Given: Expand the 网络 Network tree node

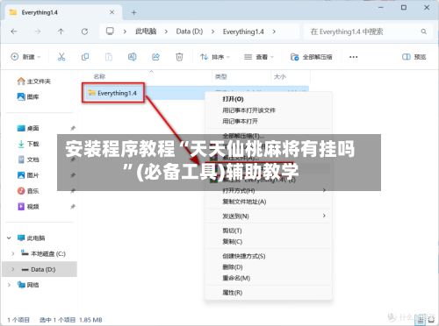Looking at the screenshot, I should 9,285.
